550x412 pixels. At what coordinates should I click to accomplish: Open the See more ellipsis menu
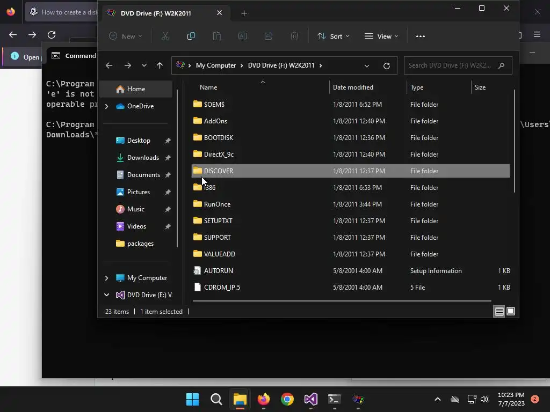point(420,36)
